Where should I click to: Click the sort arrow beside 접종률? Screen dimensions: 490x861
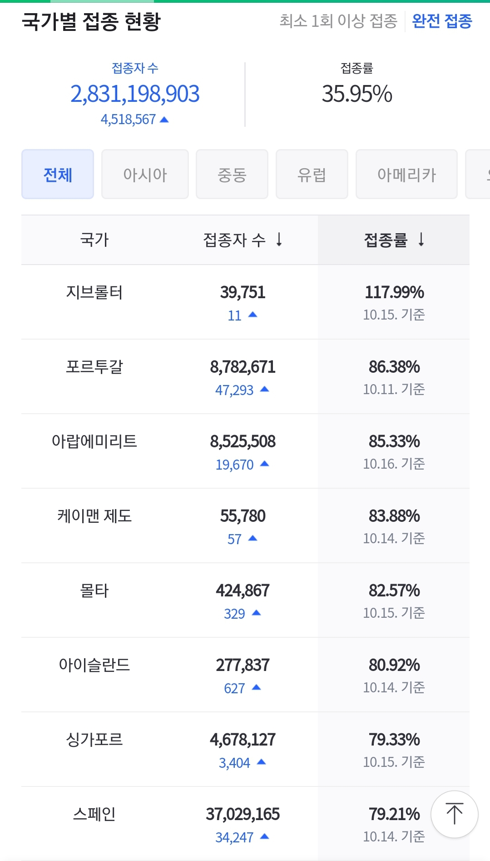421,239
